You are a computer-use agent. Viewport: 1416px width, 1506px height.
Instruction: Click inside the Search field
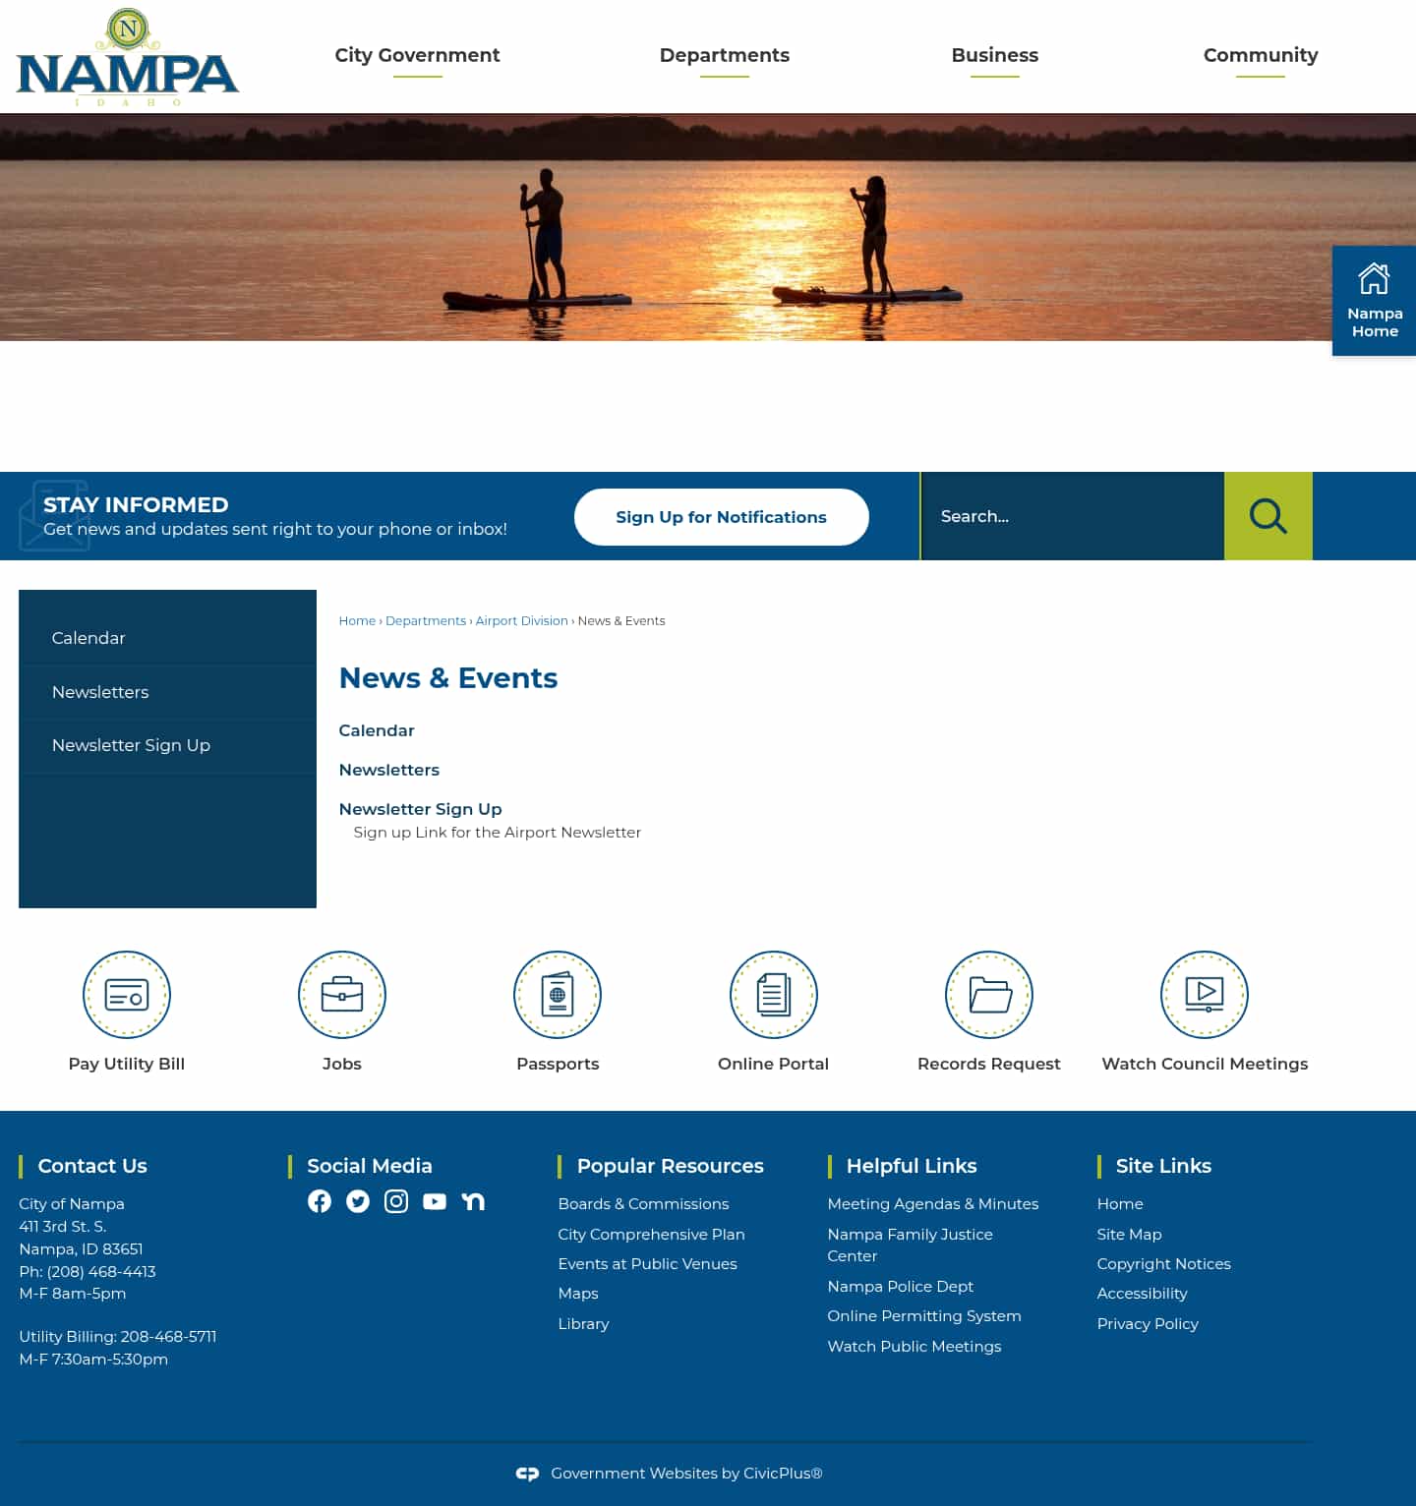[1072, 516]
